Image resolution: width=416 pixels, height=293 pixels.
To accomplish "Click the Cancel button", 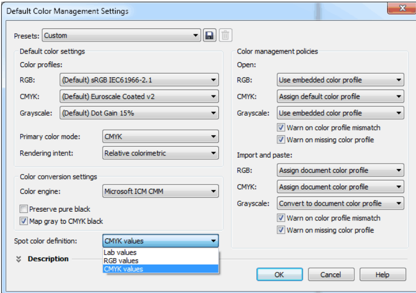I will tap(331, 274).
